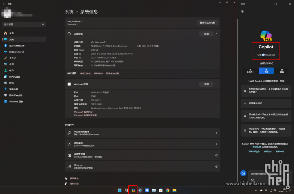Click the external-link icon on BitLocker row
Screen dimensions: 294x194
[217, 166]
